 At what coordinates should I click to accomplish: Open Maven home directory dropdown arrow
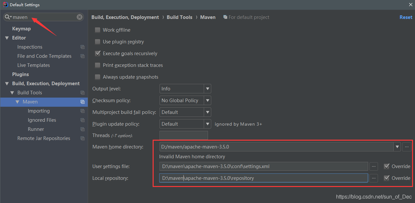click(x=397, y=147)
